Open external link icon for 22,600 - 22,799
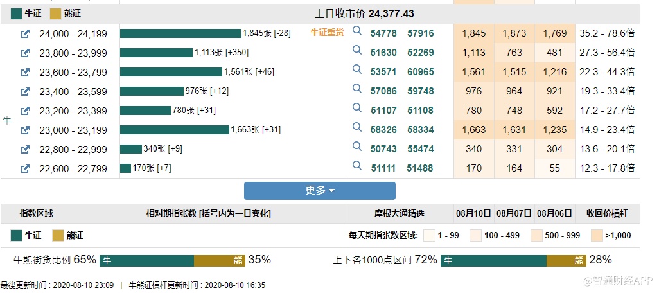Viewport: 659px width, 293px height. tap(25, 168)
